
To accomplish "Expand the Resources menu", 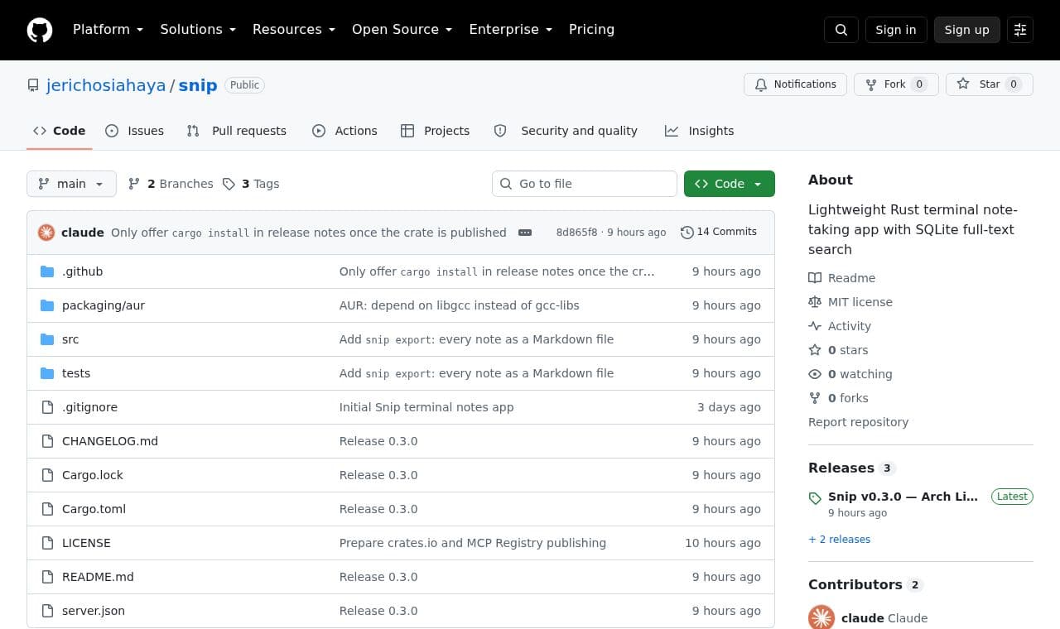I will coord(294,29).
